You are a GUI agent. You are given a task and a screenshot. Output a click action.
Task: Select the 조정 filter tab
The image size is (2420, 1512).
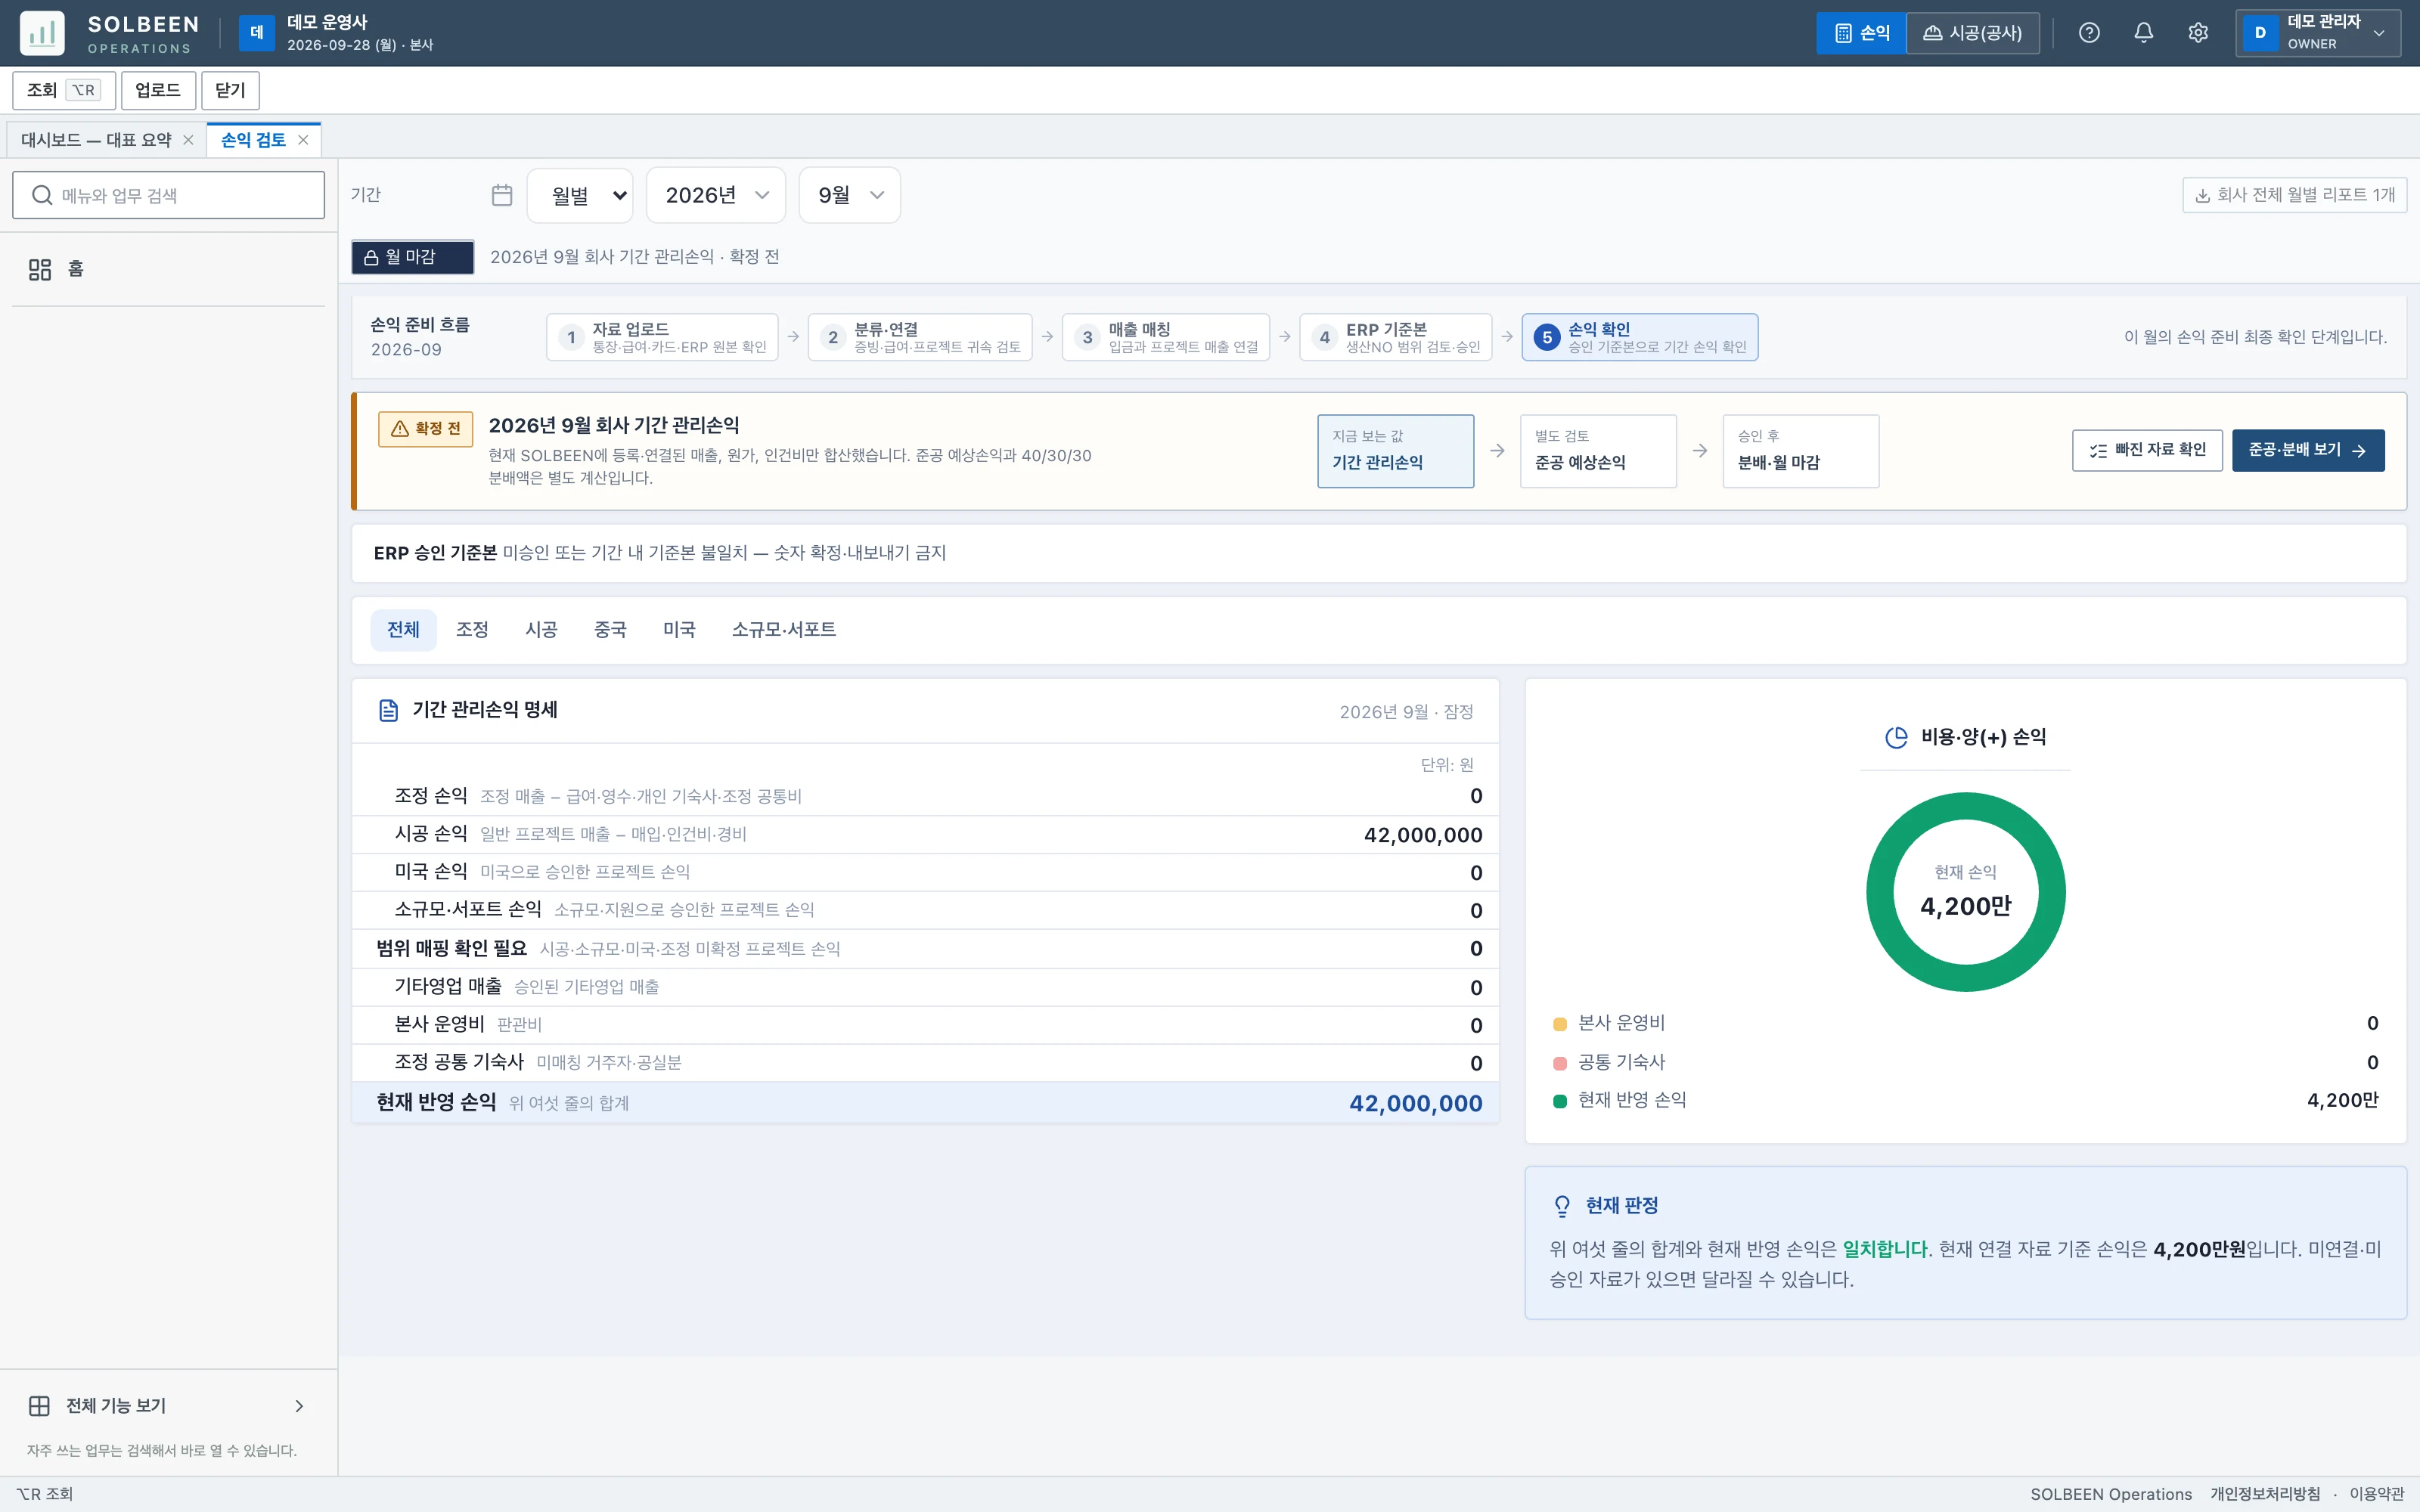pyautogui.click(x=472, y=630)
